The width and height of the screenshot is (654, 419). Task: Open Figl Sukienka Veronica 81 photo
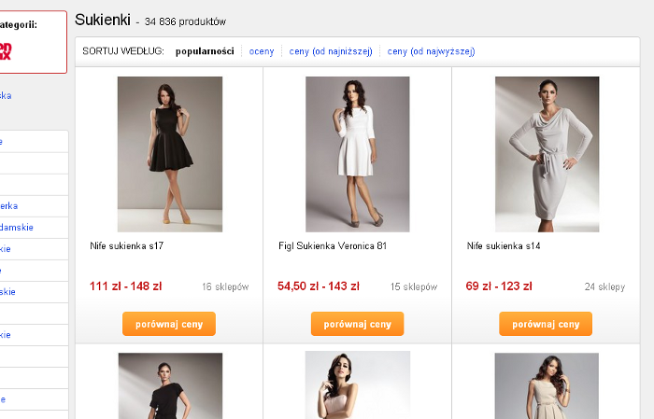pyautogui.click(x=357, y=154)
